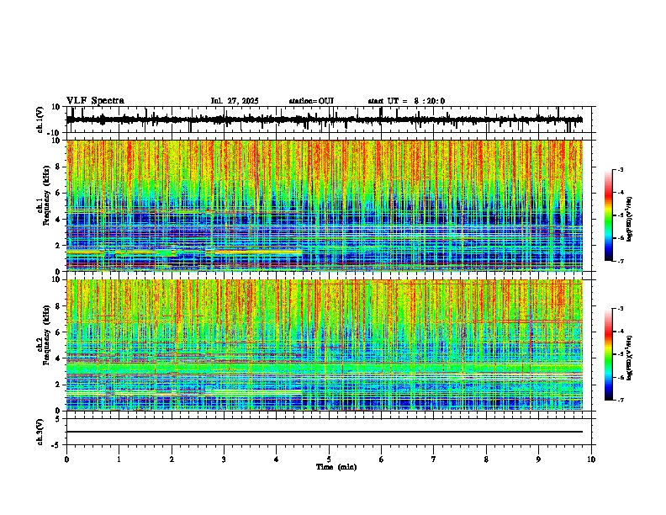Click the '6' kHz tick on ch.1 spectrogram
The image size is (666, 515).
pyautogui.click(x=59, y=193)
